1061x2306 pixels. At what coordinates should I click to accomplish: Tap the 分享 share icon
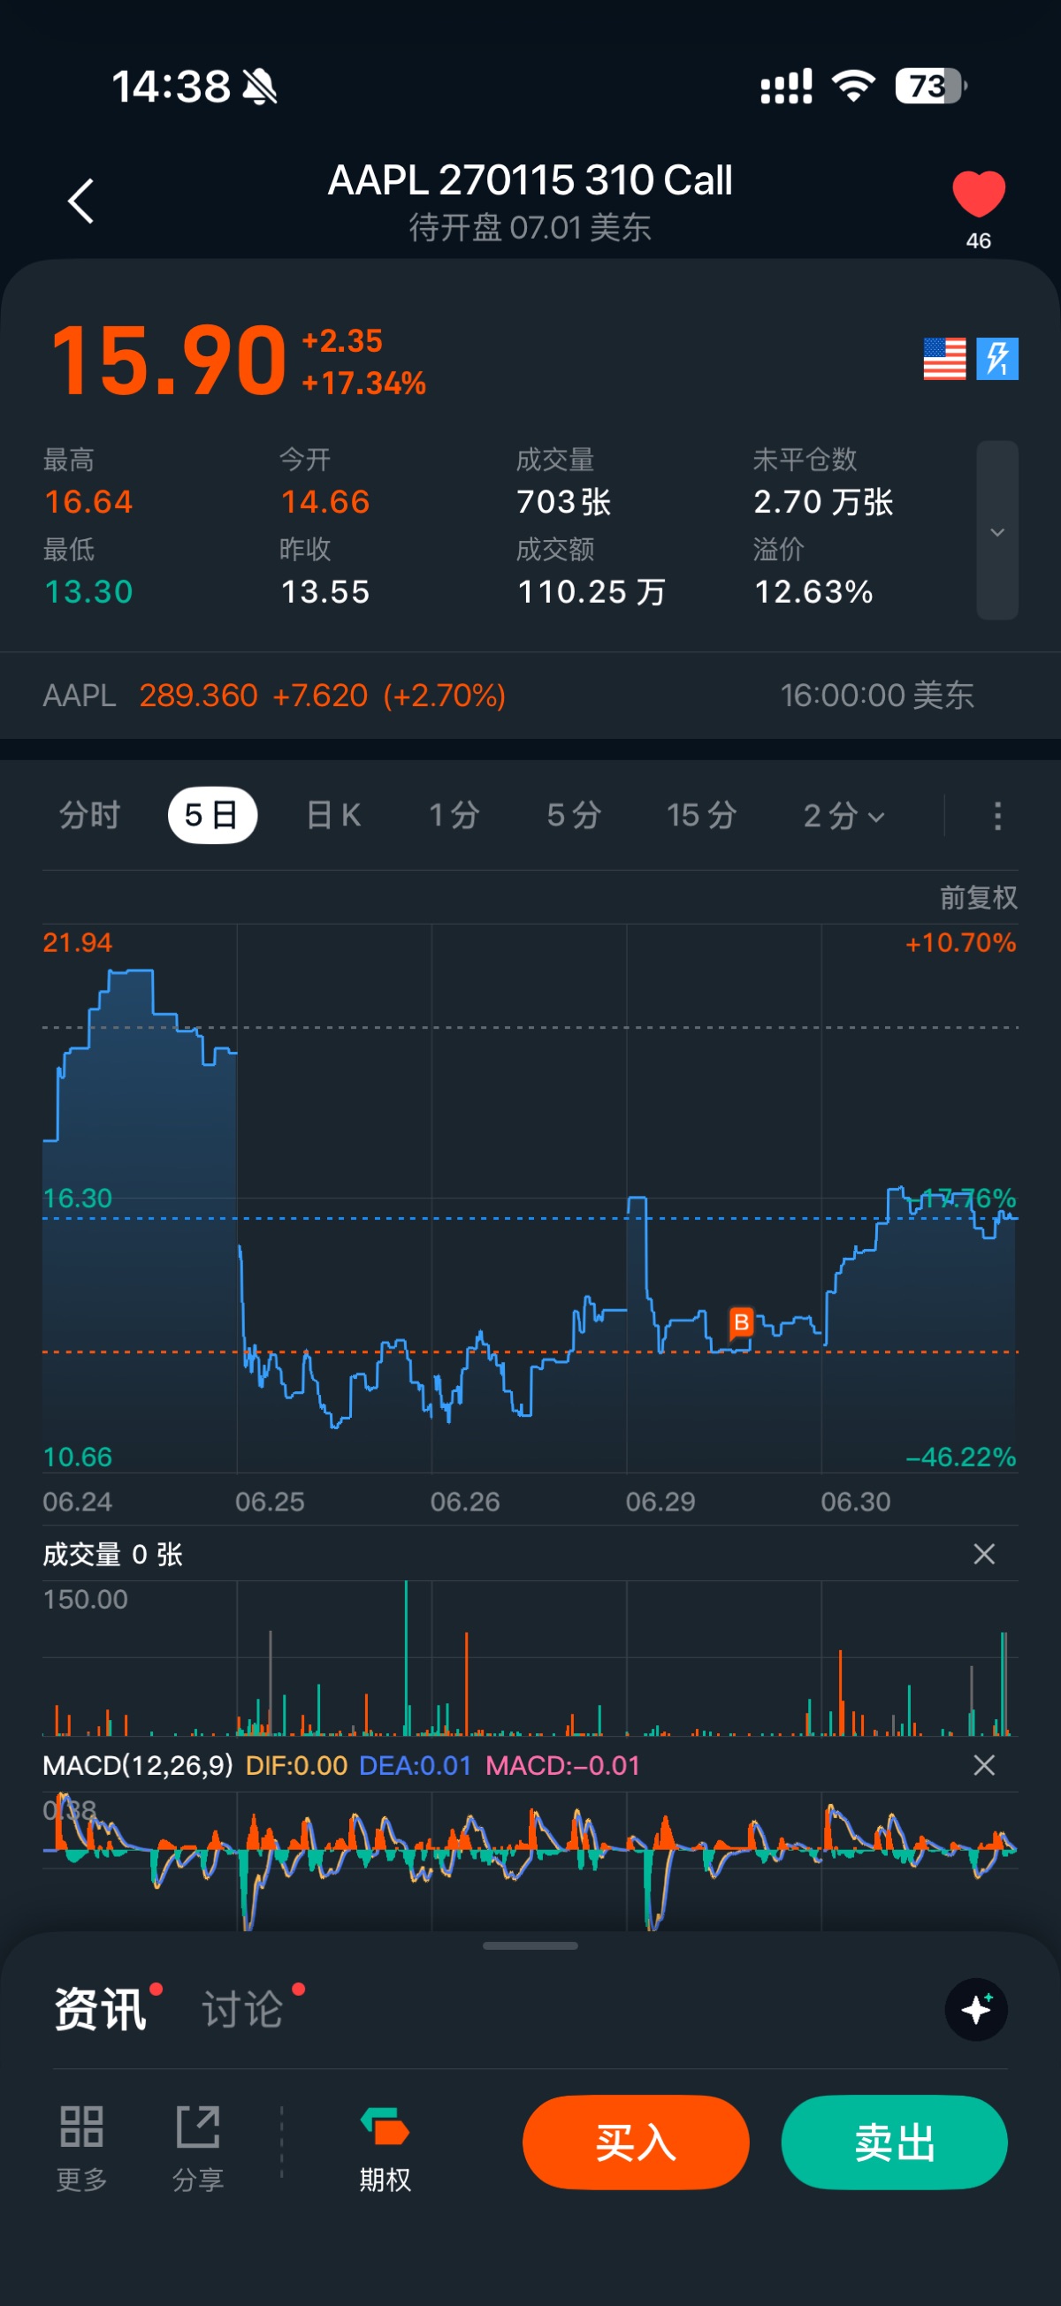tap(198, 2147)
